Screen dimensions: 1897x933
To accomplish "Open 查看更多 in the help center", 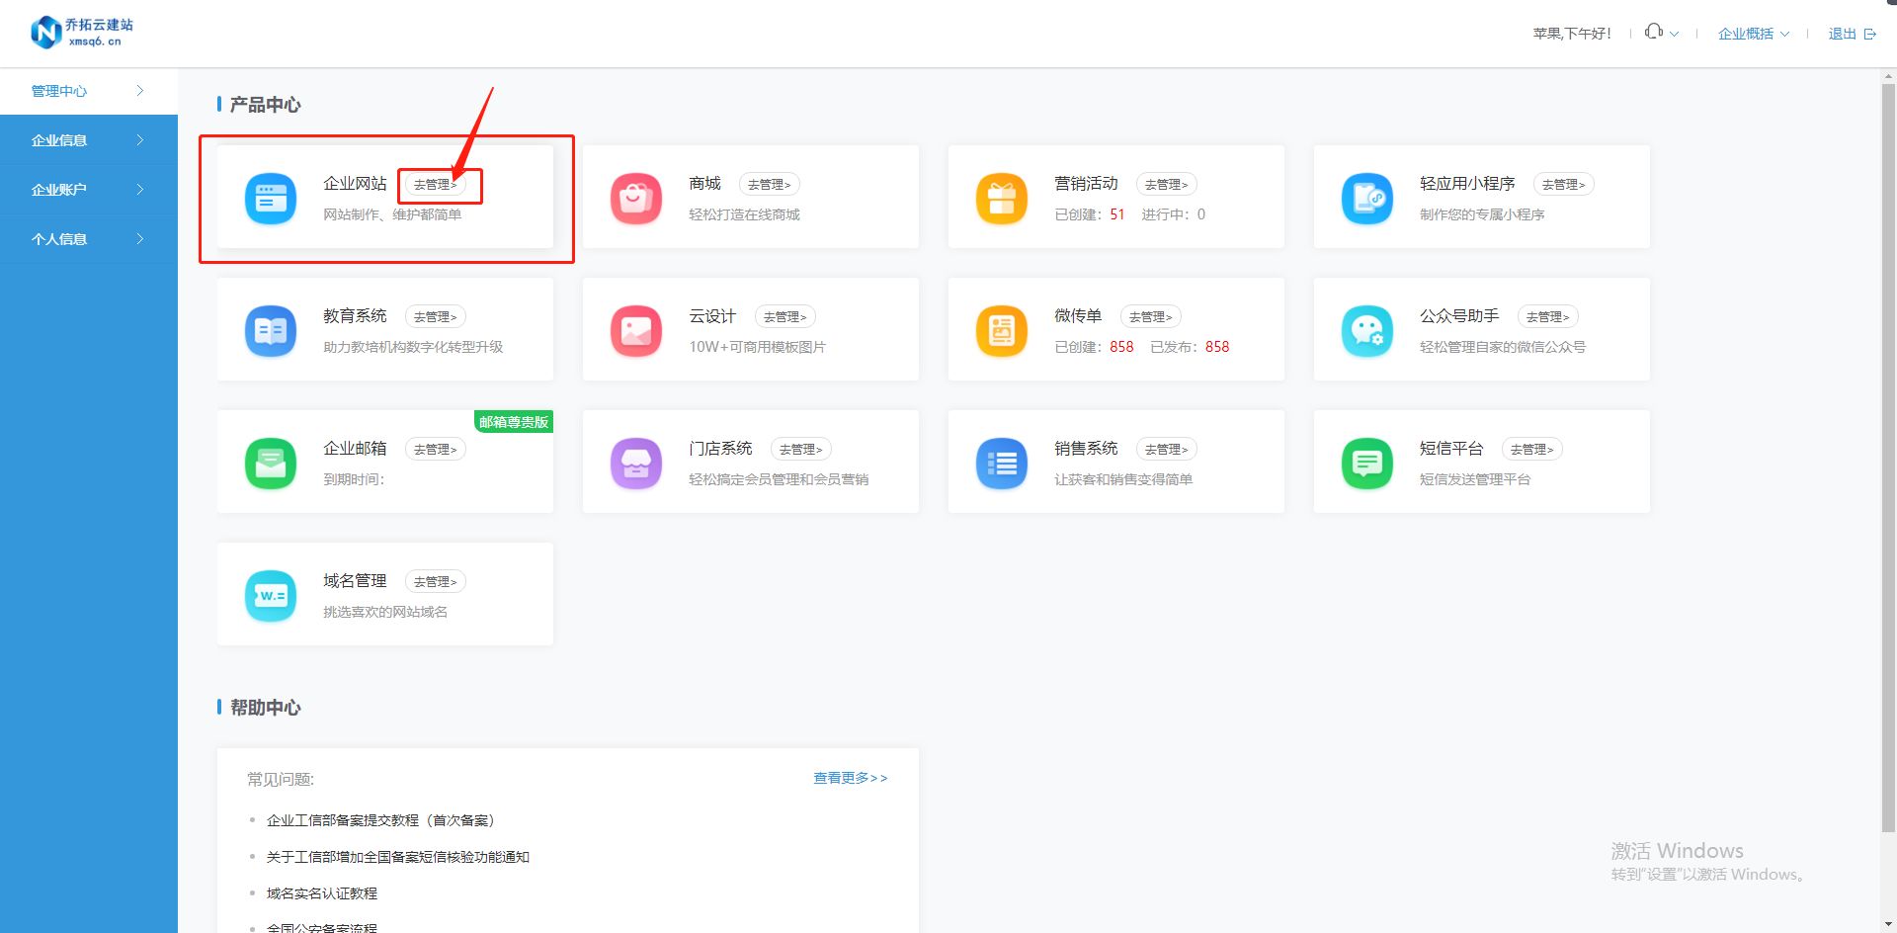I will [848, 778].
